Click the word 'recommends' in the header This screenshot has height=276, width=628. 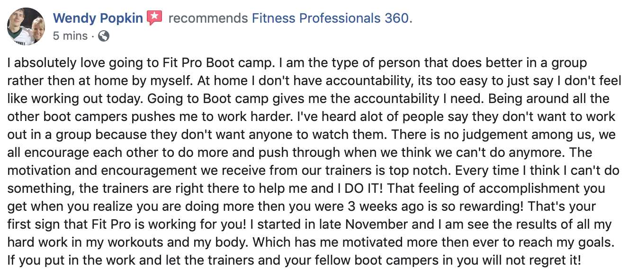click(x=208, y=18)
